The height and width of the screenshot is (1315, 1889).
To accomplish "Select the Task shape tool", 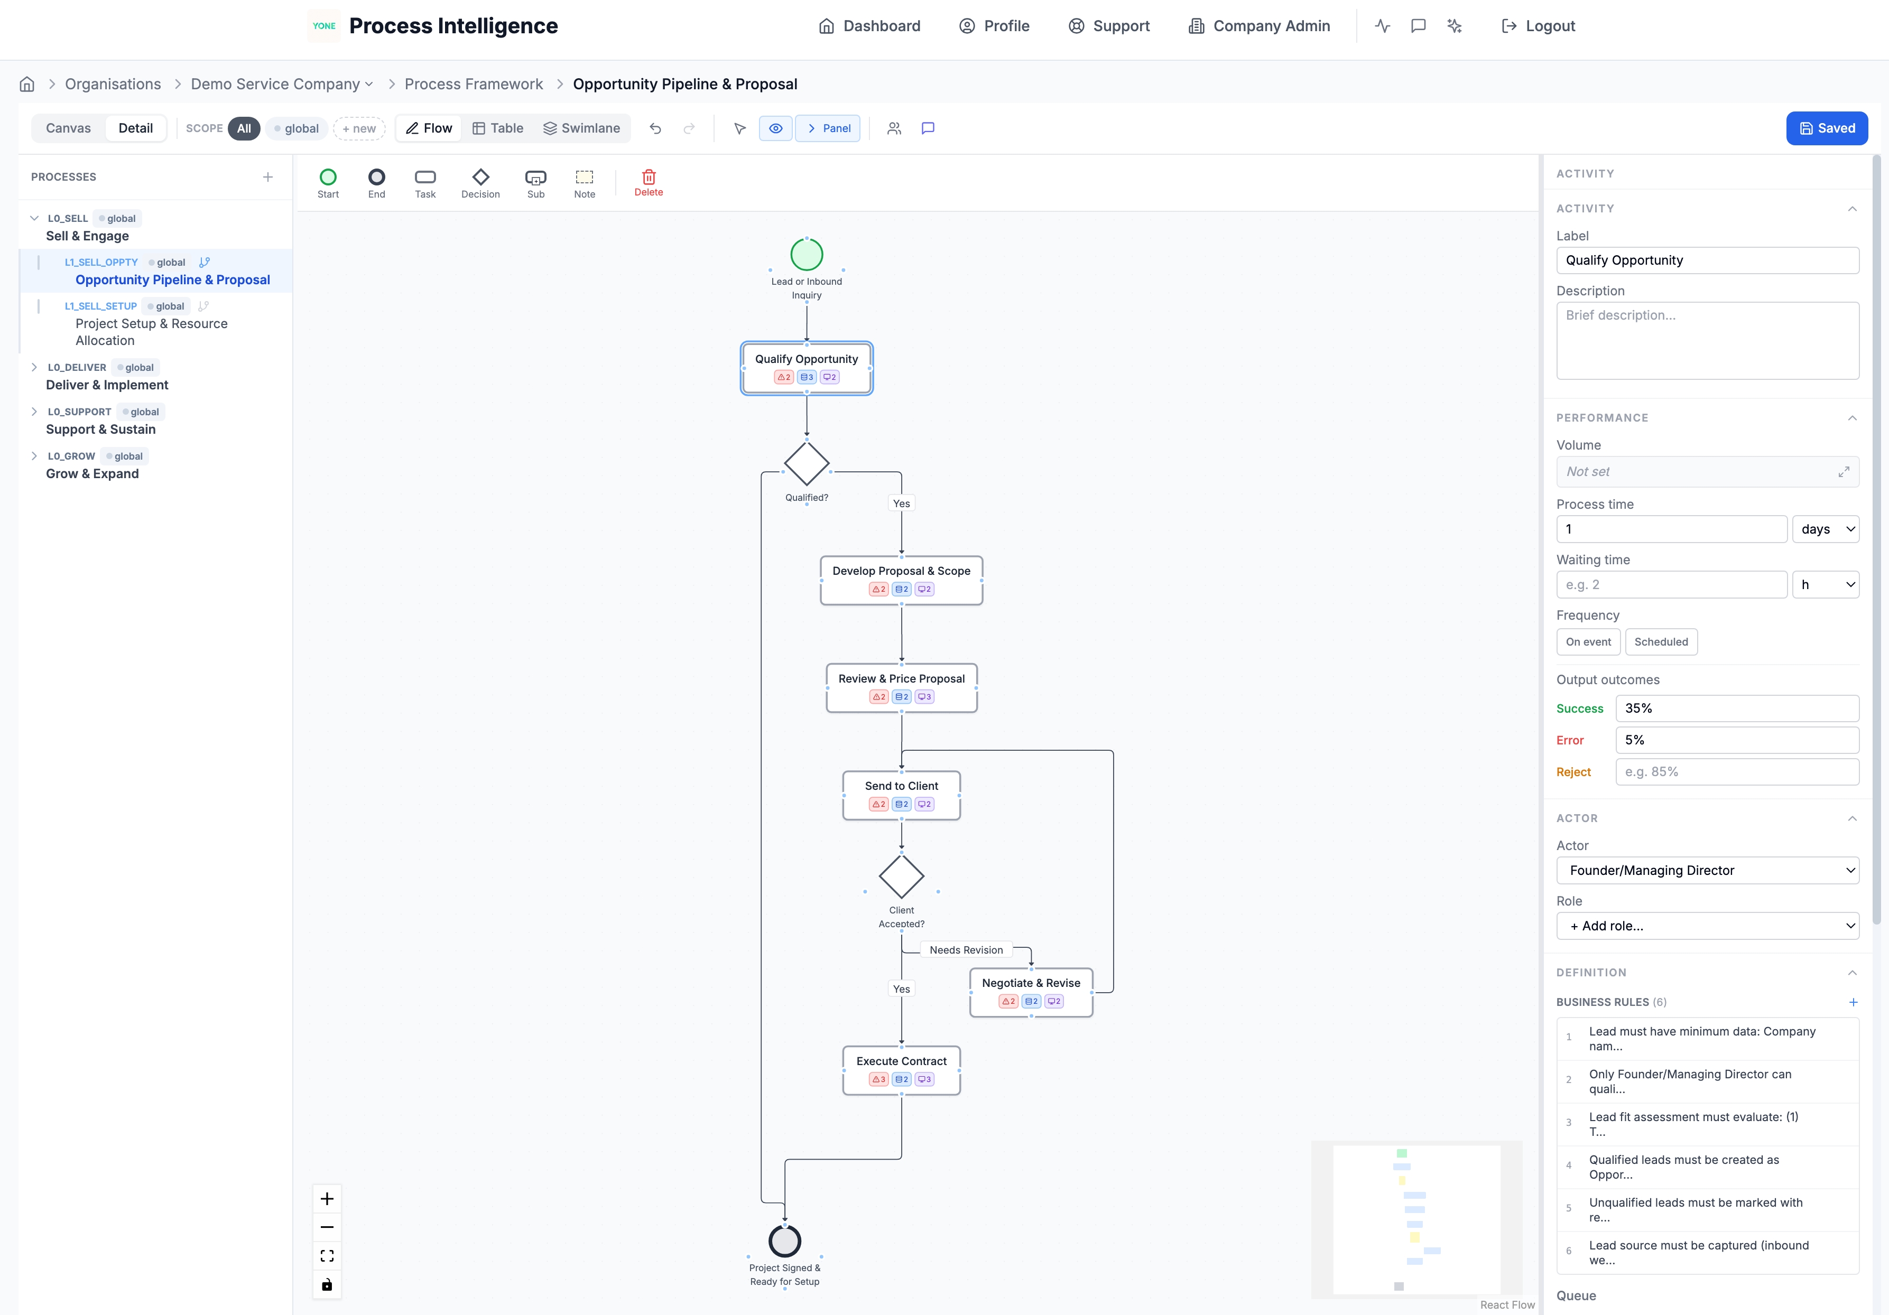I will [x=425, y=183].
